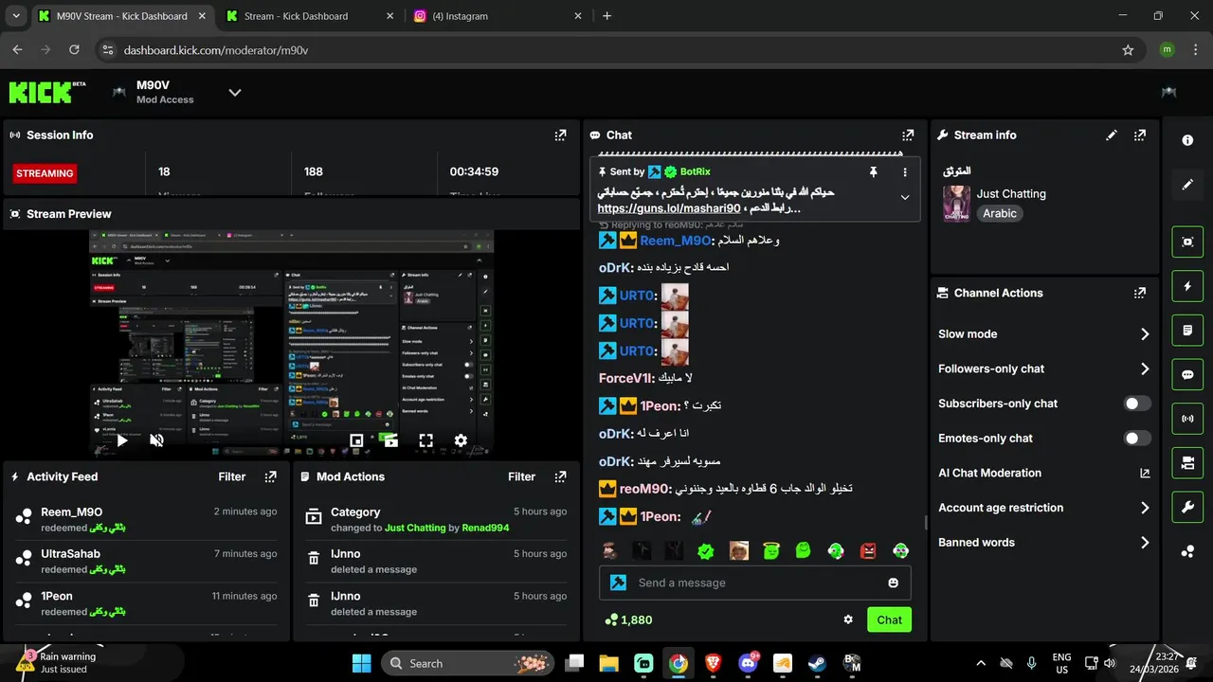This screenshot has height=682, width=1213.
Task: Pop out the Activity Feed panel
Action: pos(271,477)
